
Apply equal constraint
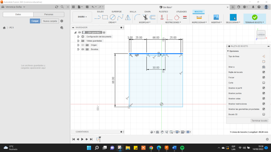click(185, 17)
